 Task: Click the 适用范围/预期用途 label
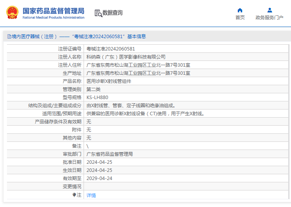62,114
